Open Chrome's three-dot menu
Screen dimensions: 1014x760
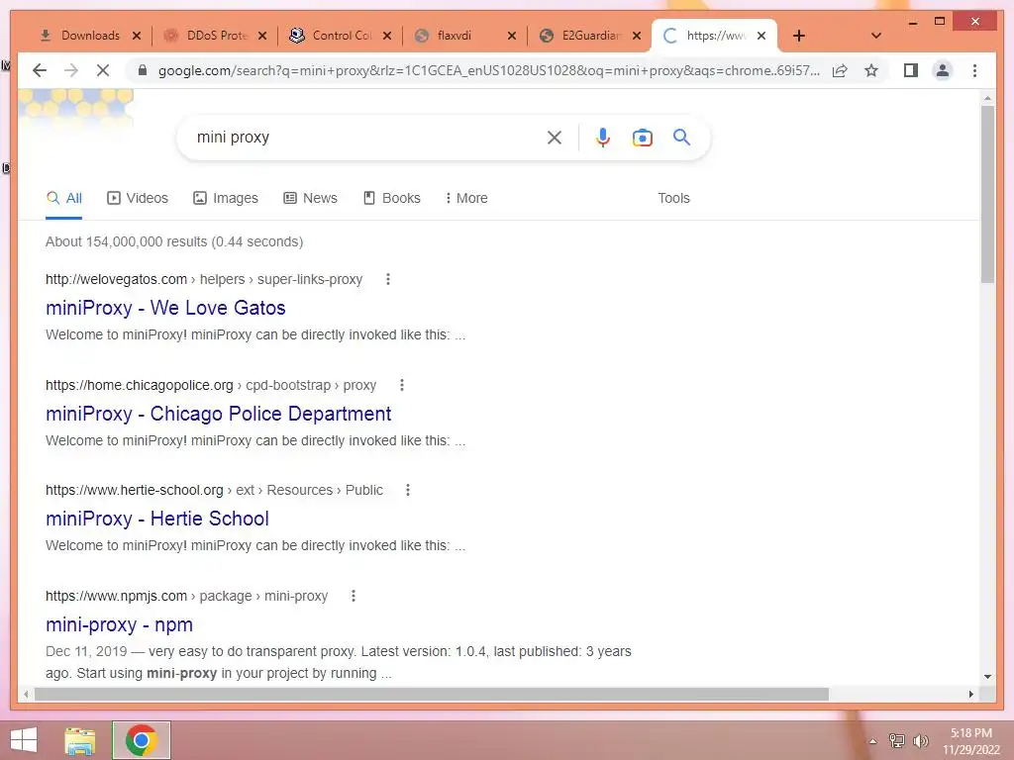click(x=974, y=70)
